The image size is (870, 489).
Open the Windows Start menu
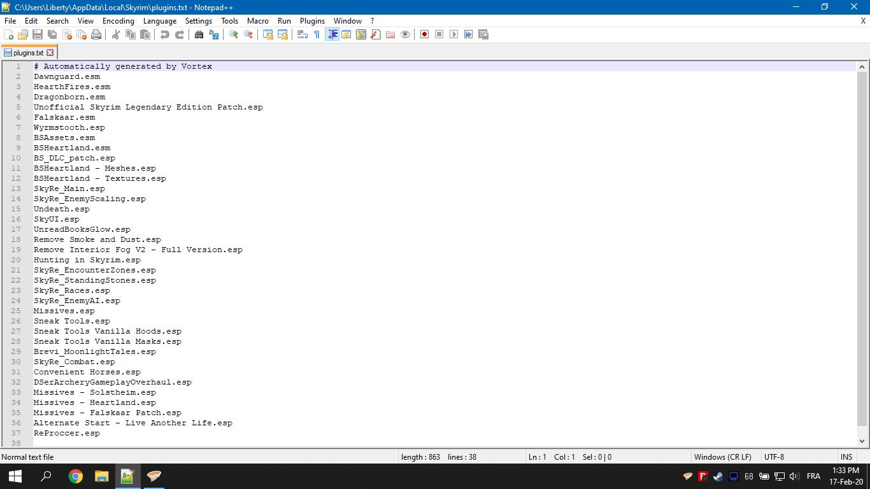[x=15, y=476]
